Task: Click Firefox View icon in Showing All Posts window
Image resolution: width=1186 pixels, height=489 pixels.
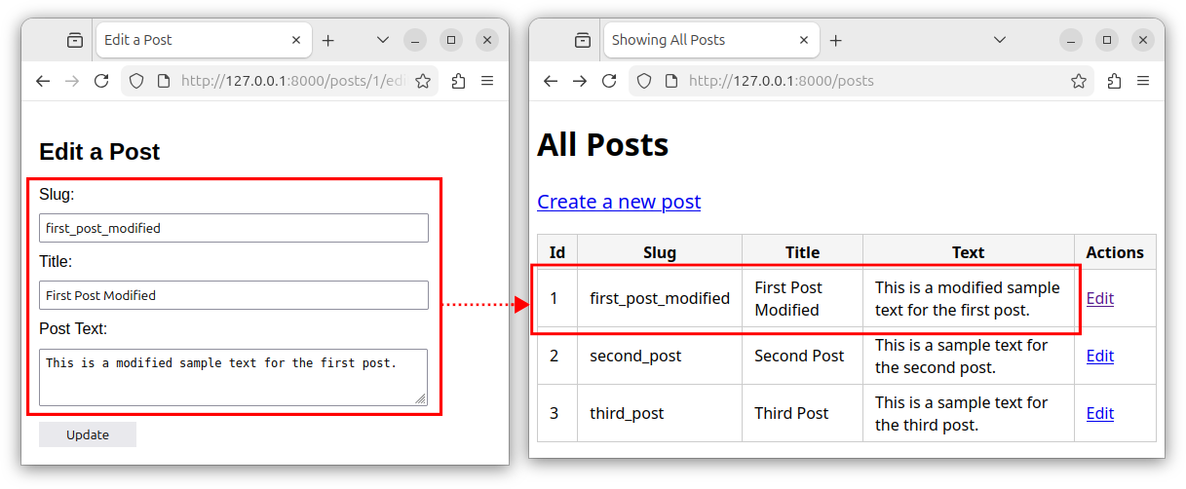Action: coord(583,40)
